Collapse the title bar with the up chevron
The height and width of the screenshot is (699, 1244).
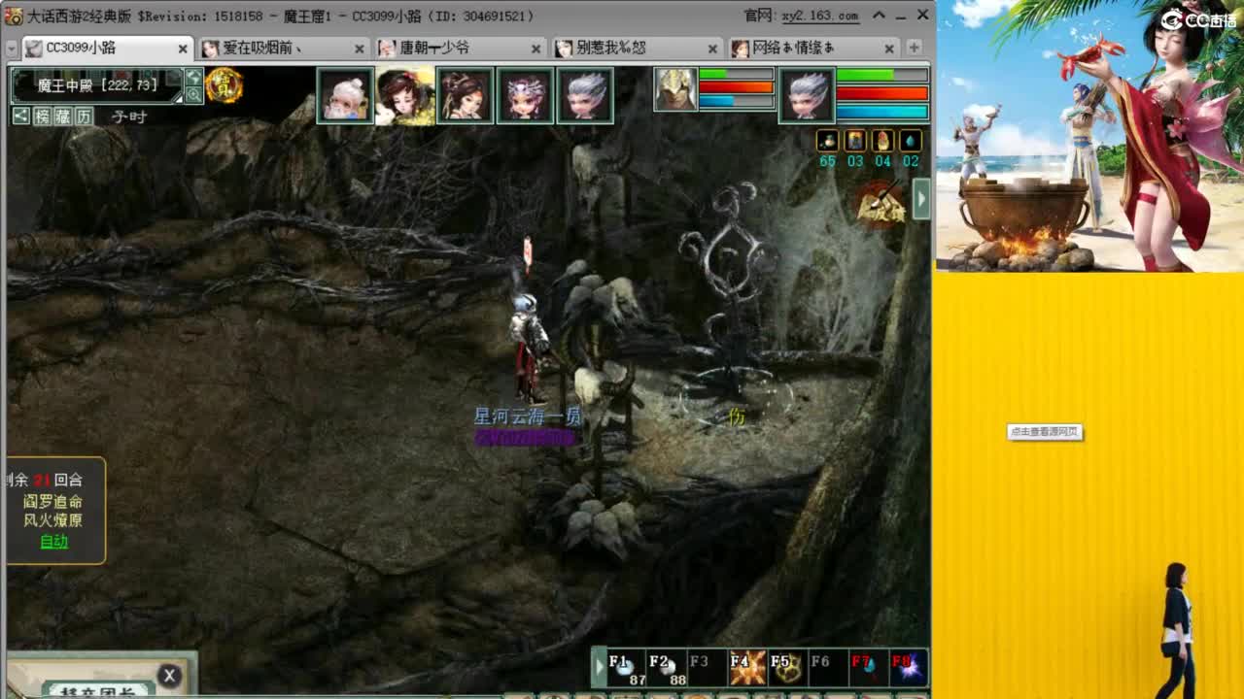(879, 16)
